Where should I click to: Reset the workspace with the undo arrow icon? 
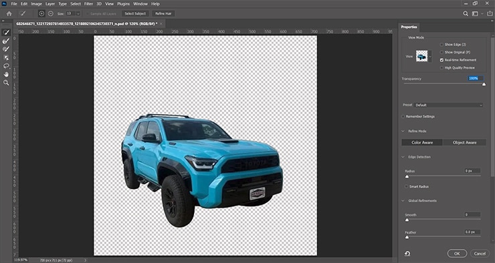tap(407, 253)
